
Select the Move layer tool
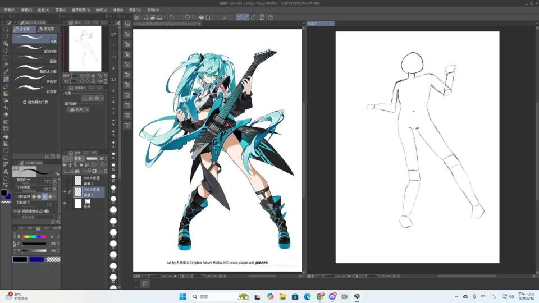(6, 50)
